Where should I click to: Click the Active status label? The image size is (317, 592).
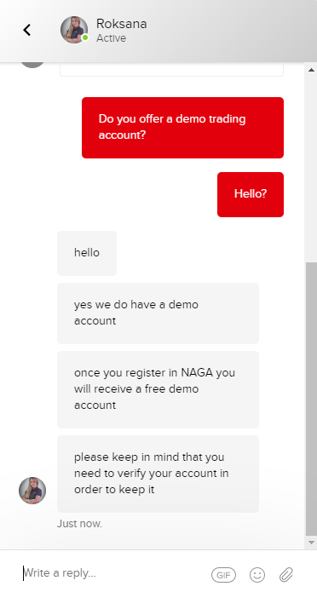point(111,38)
